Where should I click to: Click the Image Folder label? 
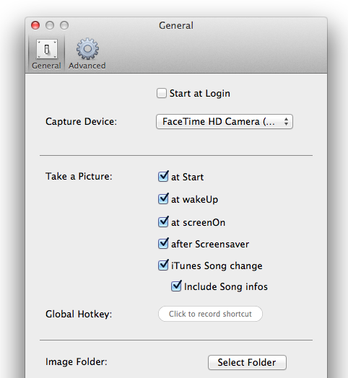(x=77, y=361)
